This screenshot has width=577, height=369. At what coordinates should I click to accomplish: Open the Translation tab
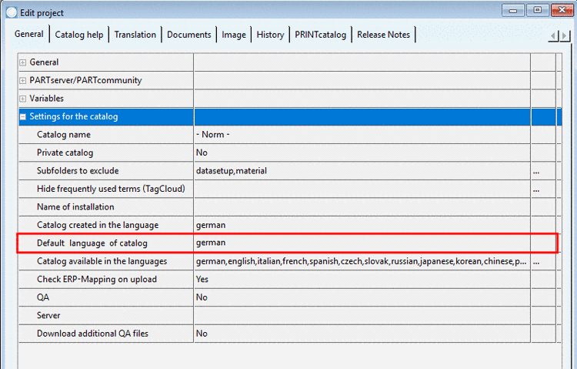[135, 35]
